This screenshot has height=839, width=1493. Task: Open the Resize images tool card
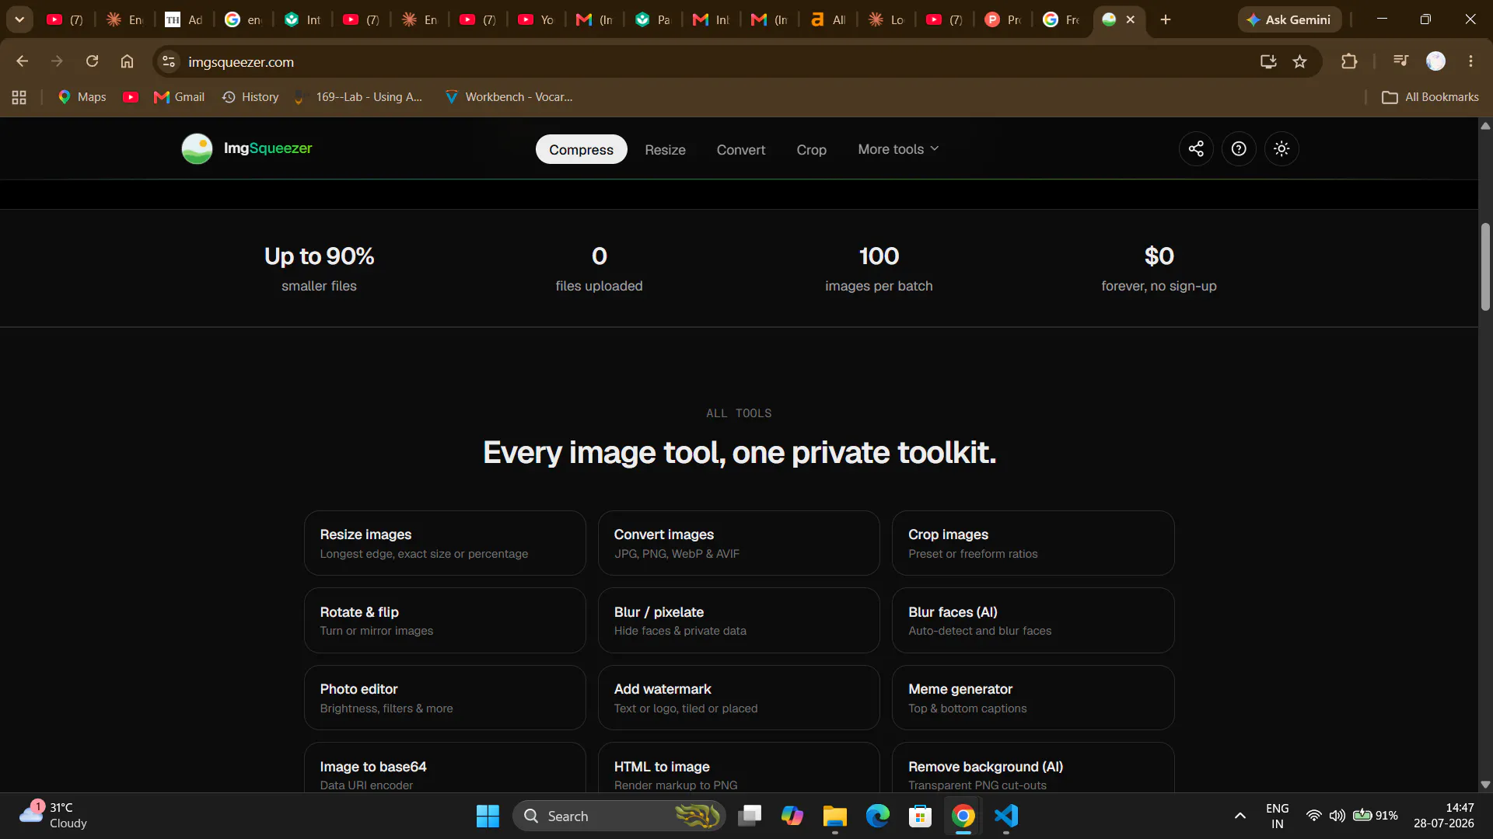pos(445,543)
